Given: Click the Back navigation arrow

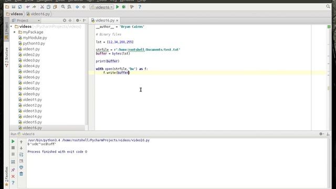Looking at the screenshot, I should 77,7.
